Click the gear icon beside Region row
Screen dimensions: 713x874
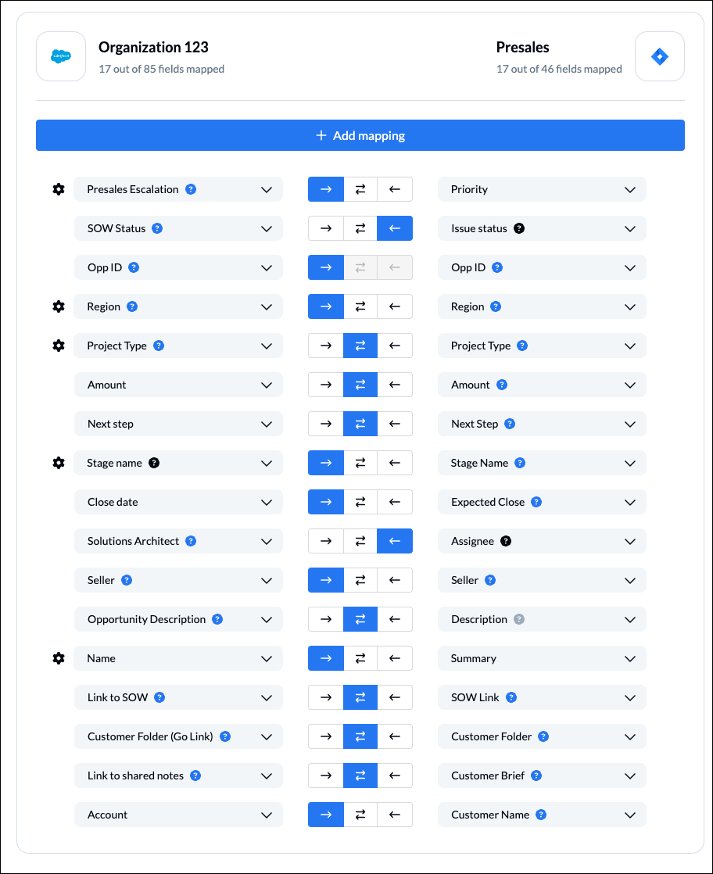(58, 306)
